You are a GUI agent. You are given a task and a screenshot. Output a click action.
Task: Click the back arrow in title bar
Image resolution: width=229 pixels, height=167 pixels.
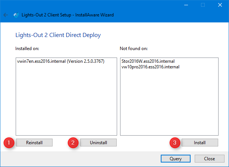tap(6, 15)
